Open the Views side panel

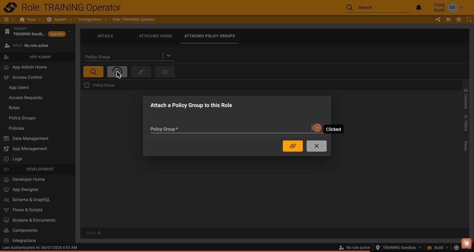pos(466,146)
